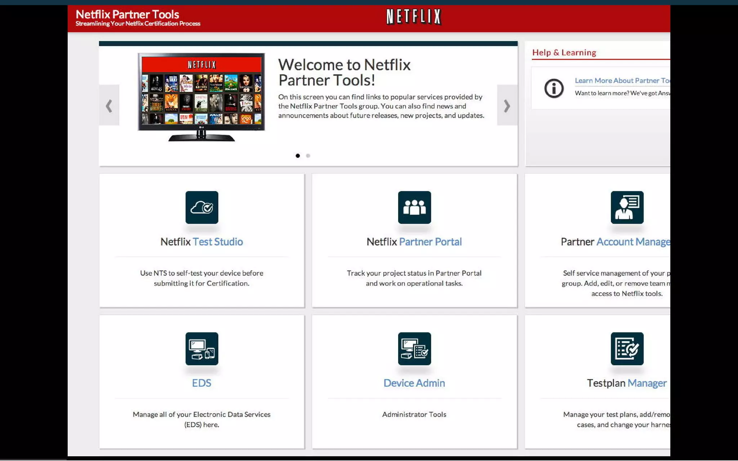Viewport: 738px width, 461px height.
Task: Click the info icon in Help & Learning
Action: (554, 88)
